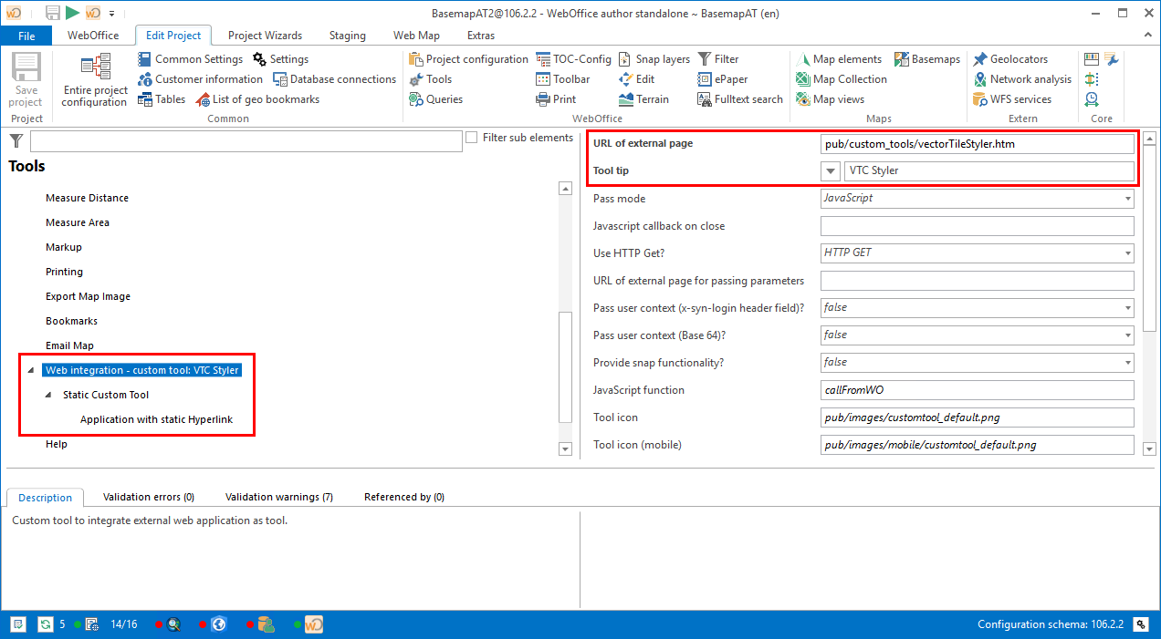1161x639 pixels.
Task: Click the Save project button
Action: tap(26, 79)
